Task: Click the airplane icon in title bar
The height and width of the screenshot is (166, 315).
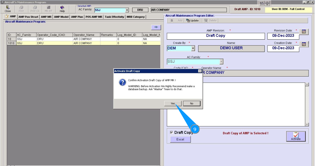Action: point(267,3)
